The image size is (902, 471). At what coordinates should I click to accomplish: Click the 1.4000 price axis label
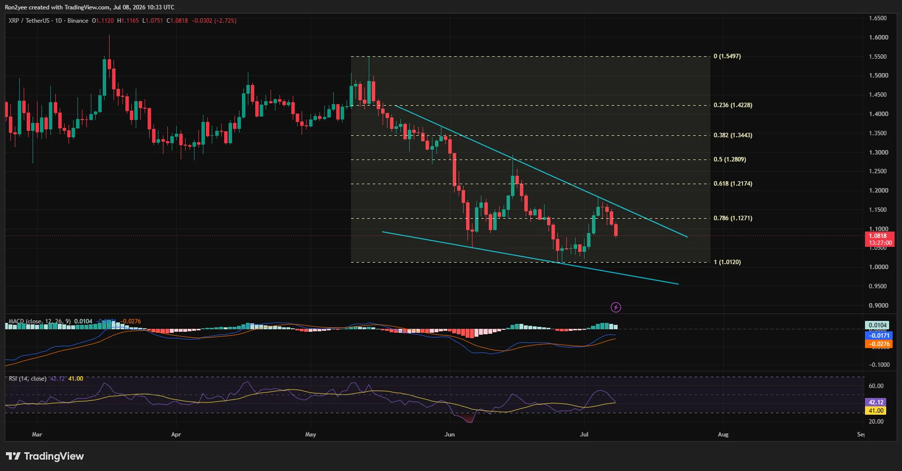click(878, 114)
